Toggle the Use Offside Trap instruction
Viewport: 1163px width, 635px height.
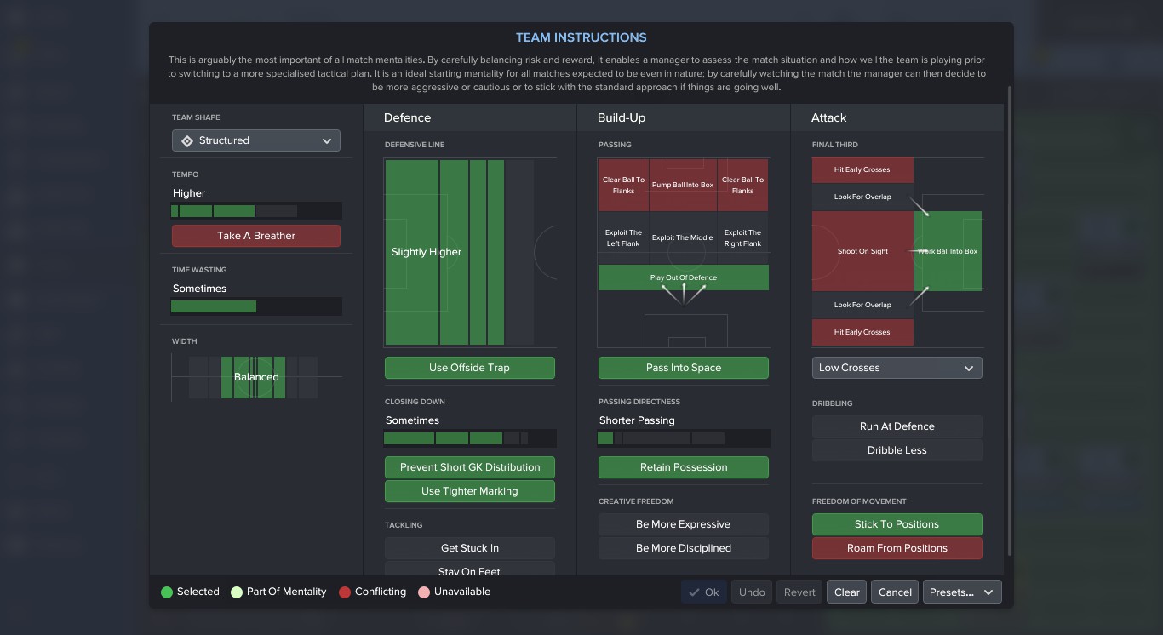click(469, 368)
